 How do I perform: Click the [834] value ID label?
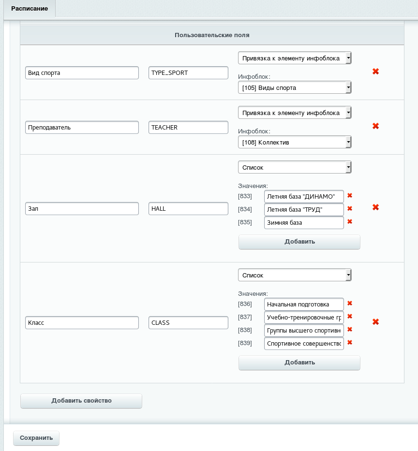pos(245,209)
